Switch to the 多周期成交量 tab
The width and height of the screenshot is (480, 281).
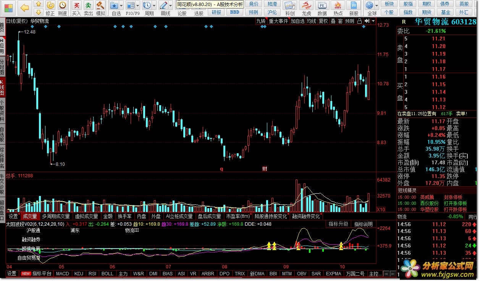(x=56, y=216)
